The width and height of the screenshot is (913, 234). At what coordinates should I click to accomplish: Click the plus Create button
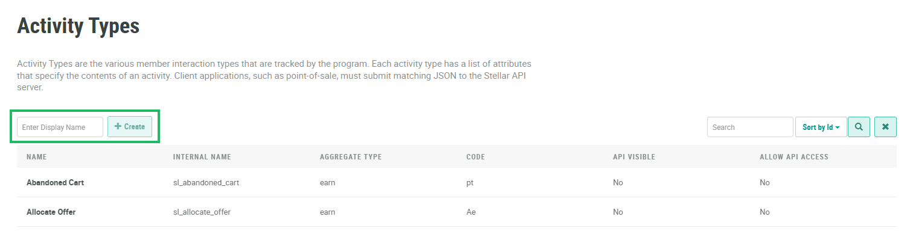point(130,127)
